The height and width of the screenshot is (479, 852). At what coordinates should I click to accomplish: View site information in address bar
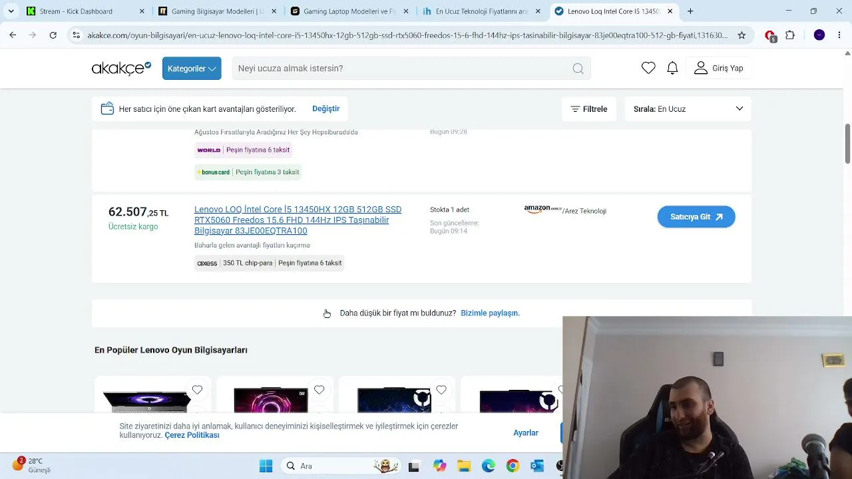tap(77, 35)
